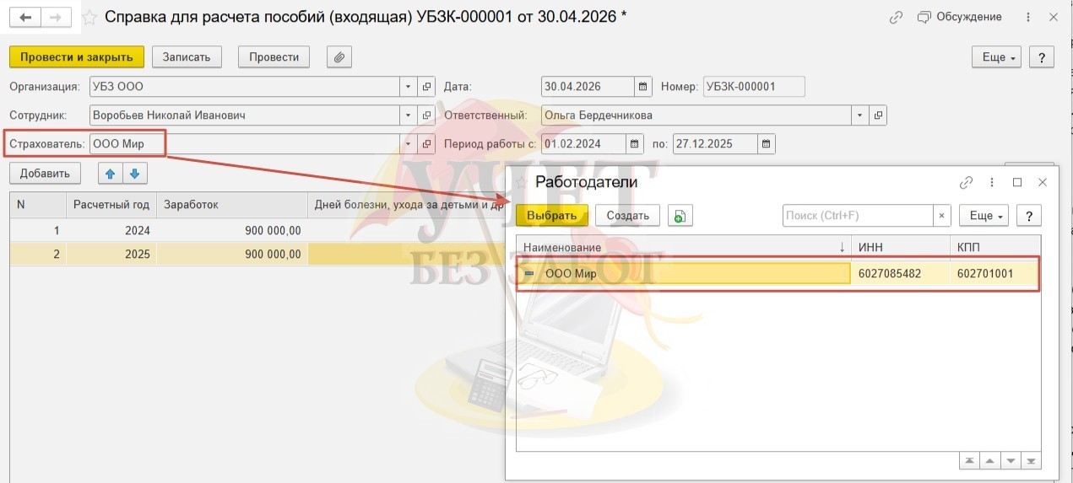Viewport: 1073px width, 483px height.
Task: Open the calendar for the end date 27.12.2025
Action: click(767, 144)
